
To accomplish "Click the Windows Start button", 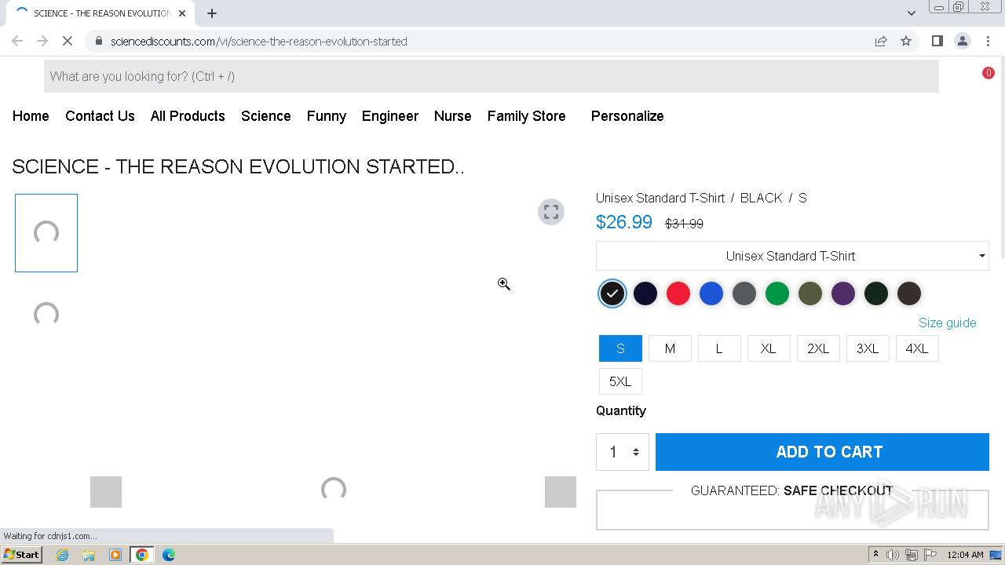I will click(x=22, y=555).
